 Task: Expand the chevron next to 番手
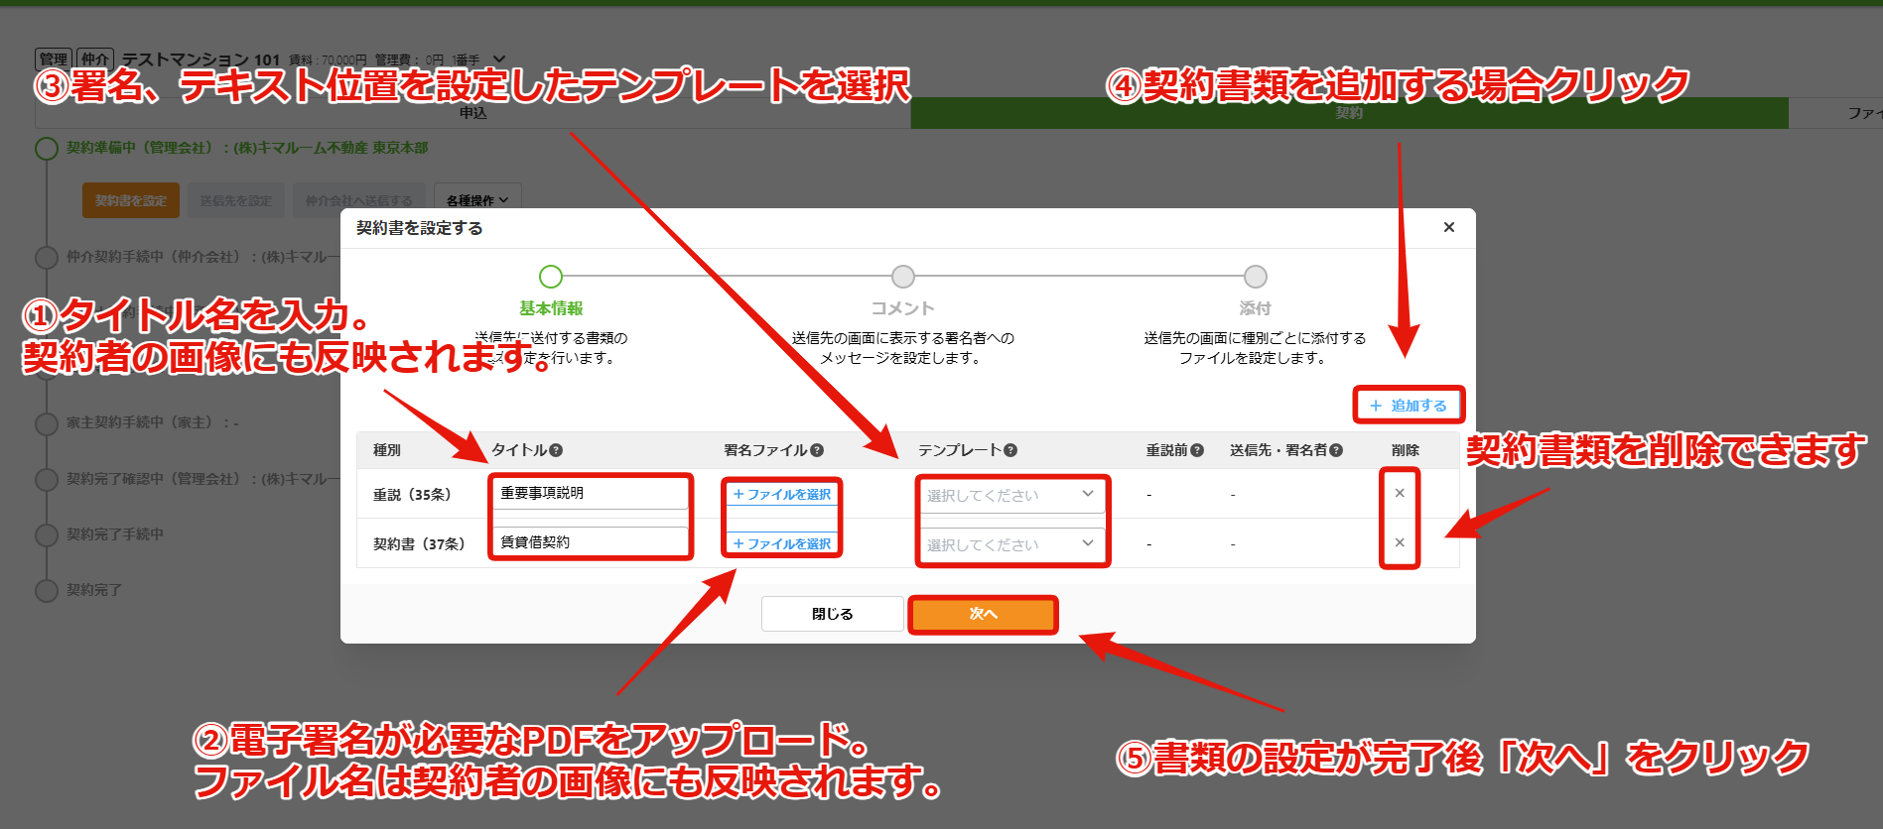click(499, 59)
